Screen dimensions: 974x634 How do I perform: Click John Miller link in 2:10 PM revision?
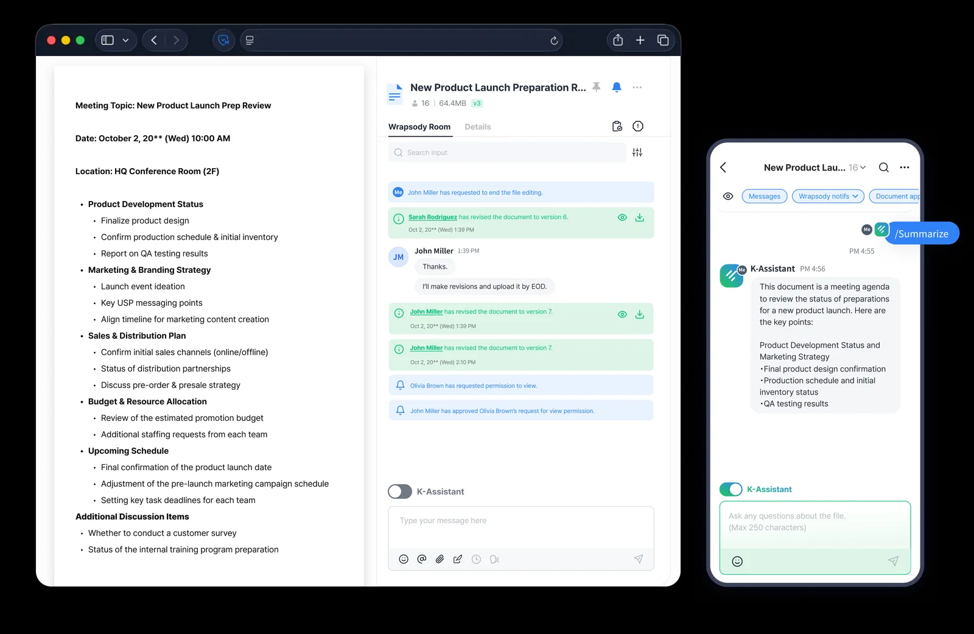point(426,348)
